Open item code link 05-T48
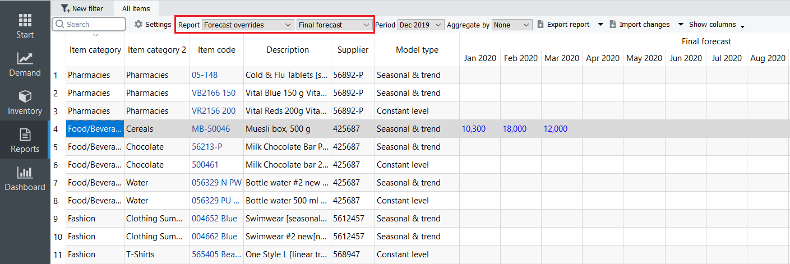Viewport: 790px width, 264px height. 205,75
